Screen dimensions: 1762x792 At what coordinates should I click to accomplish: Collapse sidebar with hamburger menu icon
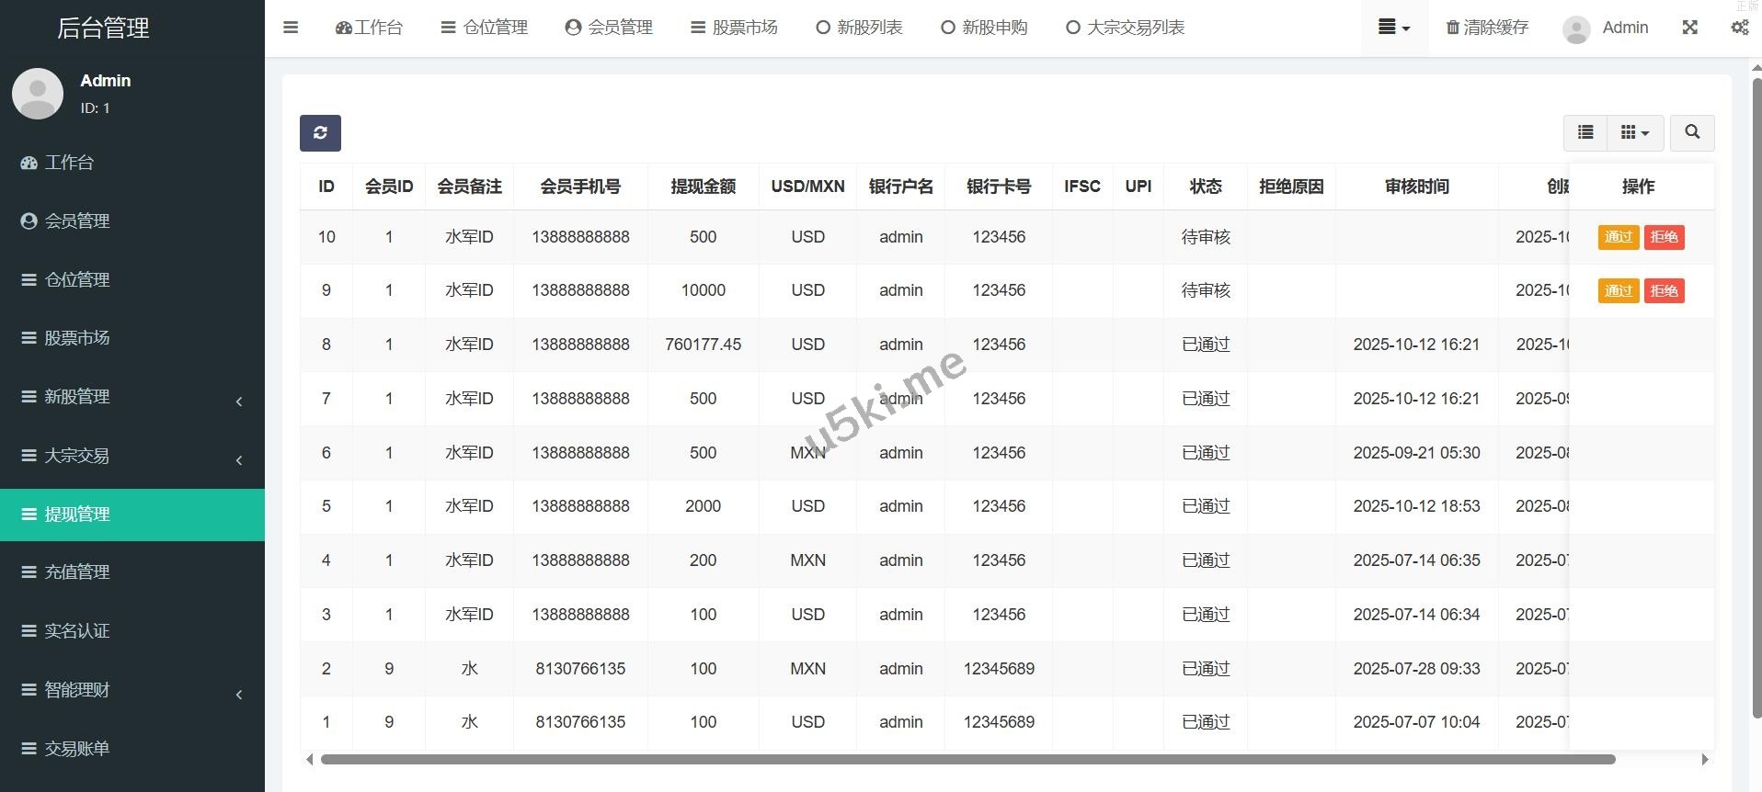click(x=291, y=28)
